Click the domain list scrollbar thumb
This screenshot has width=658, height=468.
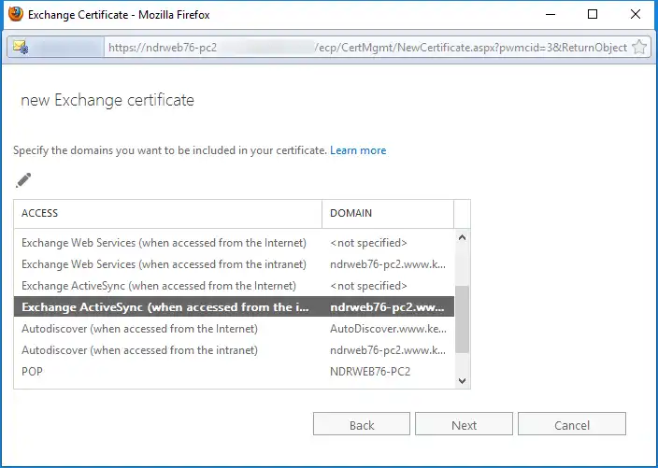(x=462, y=319)
